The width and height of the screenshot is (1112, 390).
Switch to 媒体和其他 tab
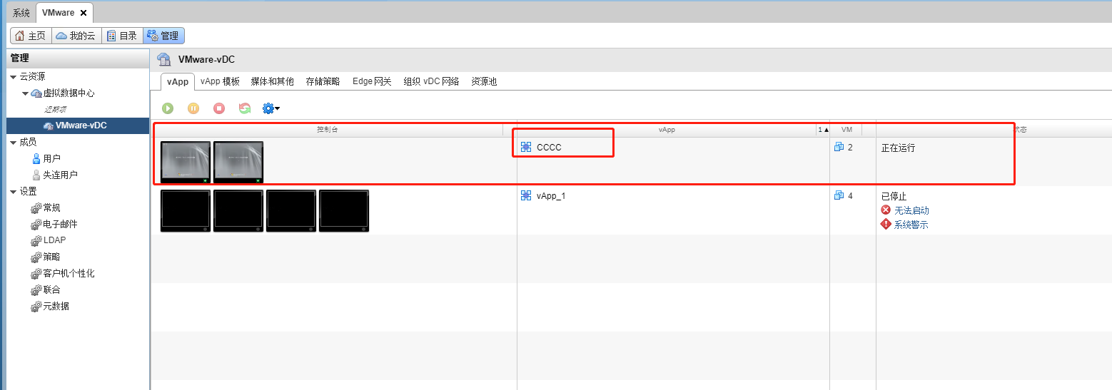click(272, 81)
